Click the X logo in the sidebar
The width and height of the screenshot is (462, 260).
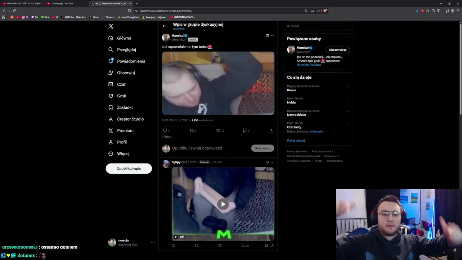pos(111,26)
